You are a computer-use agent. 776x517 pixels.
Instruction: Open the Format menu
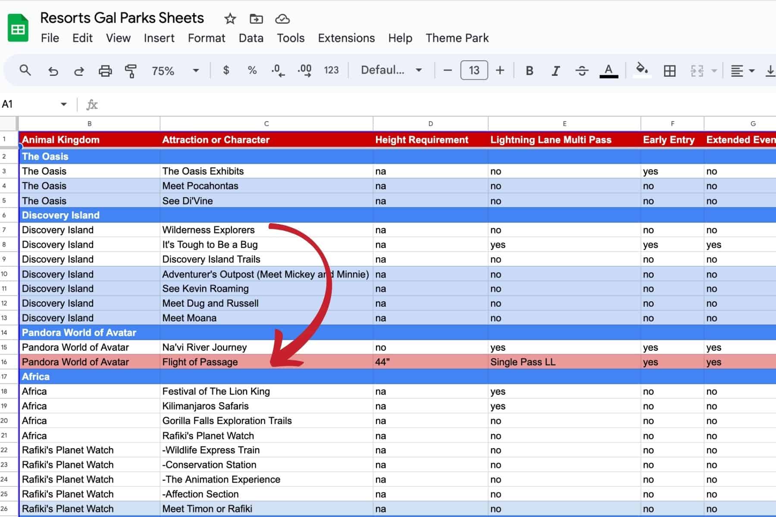(207, 38)
